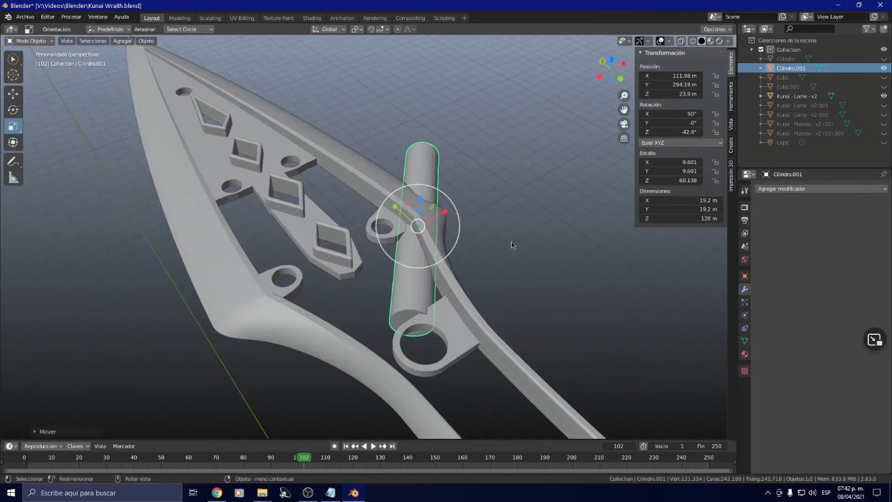Select the Move tool in toolbar
This screenshot has height=502, width=892.
[x=13, y=94]
